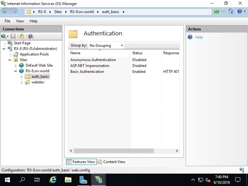Open the Windows Start menu
The height and width of the screenshot is (186, 248).
(7, 180)
